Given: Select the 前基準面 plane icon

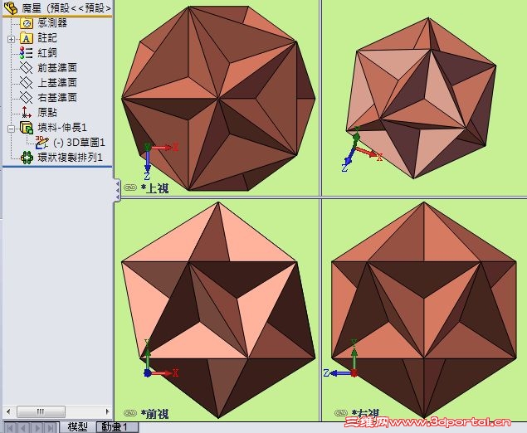Looking at the screenshot, I should tap(27, 67).
